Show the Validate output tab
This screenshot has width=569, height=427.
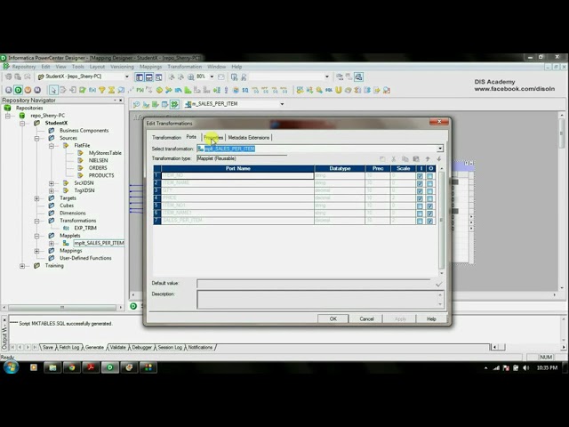(117, 348)
